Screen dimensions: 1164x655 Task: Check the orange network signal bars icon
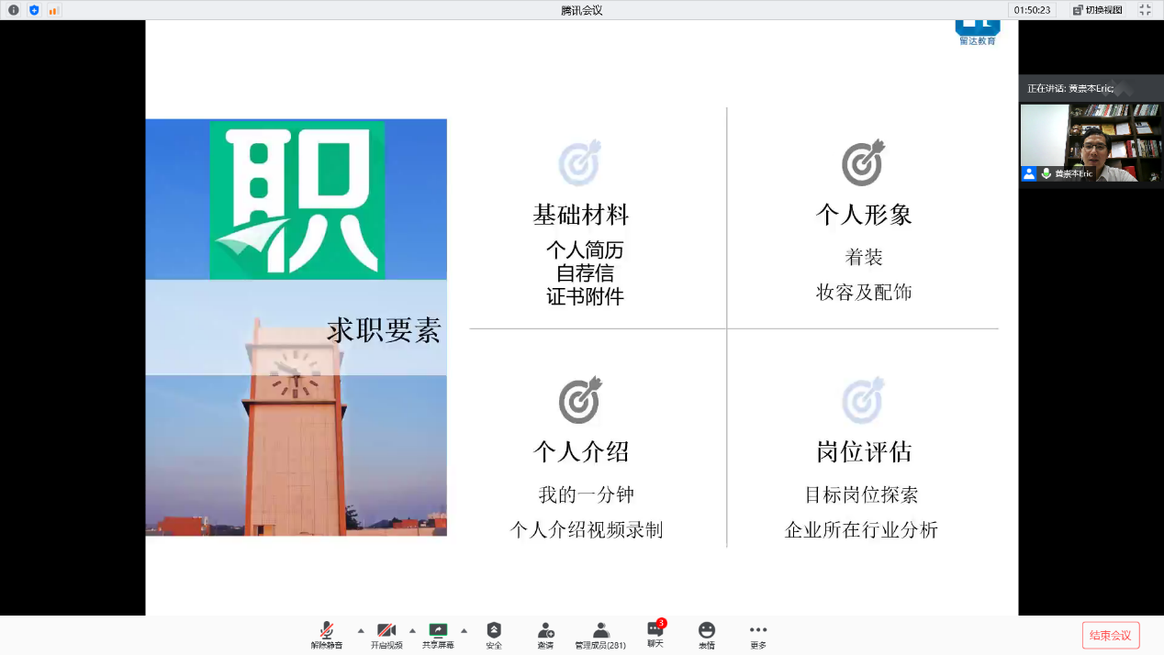pyautogui.click(x=53, y=10)
